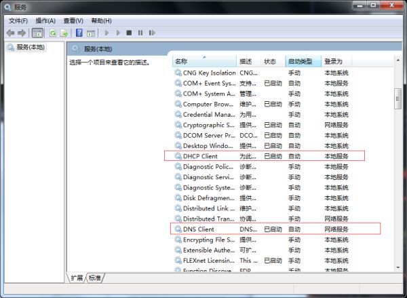Open the Help toolbar icon
Viewport: 407px width, 298px height.
click(x=79, y=33)
